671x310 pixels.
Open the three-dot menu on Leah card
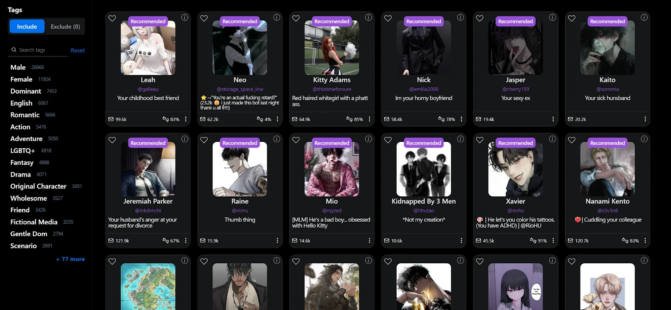(x=186, y=119)
